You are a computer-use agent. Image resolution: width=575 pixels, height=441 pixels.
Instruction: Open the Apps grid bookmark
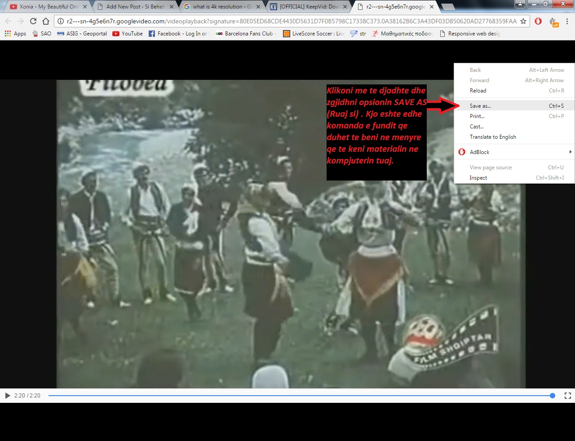tap(15, 34)
